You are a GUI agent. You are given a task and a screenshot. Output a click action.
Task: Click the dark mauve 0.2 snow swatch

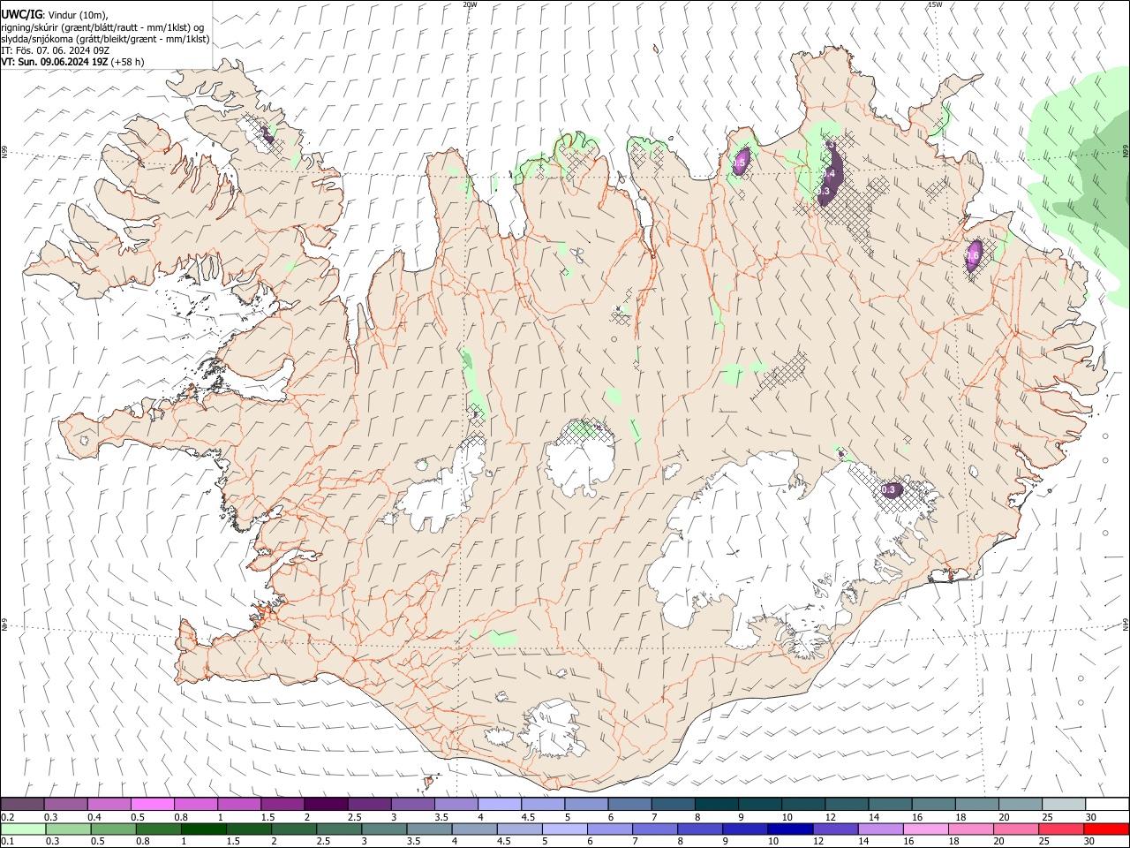tap(22, 805)
